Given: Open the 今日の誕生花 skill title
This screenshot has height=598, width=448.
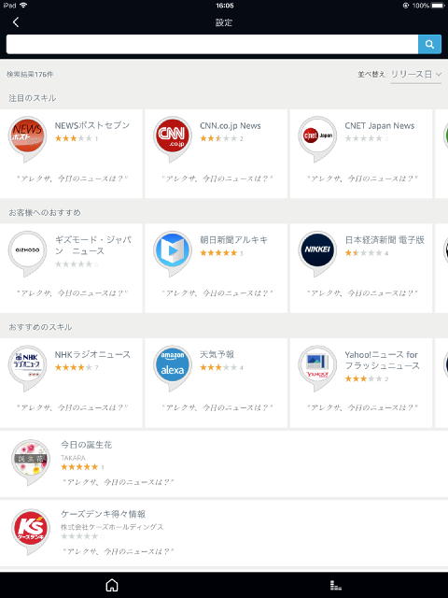Looking at the screenshot, I should tap(87, 445).
